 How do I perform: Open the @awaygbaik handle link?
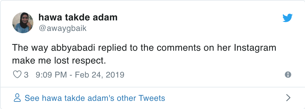tap(62, 28)
